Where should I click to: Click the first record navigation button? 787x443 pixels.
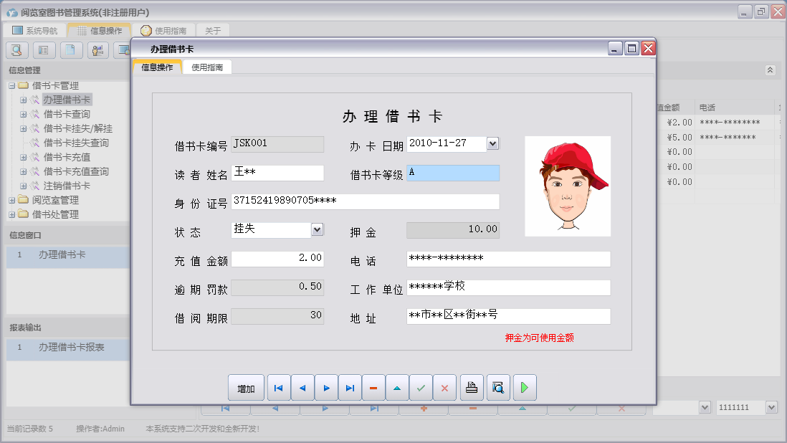(279, 388)
